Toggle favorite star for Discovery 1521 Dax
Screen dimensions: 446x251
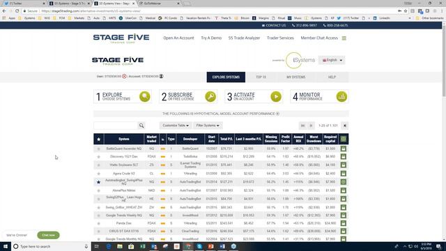pos(99,157)
